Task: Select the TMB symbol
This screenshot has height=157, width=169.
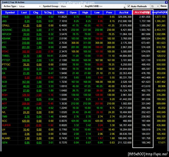Action: (5, 117)
